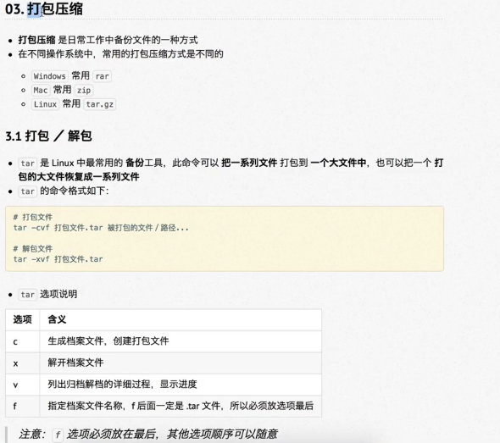Click the note label '注意:'
Image resolution: width=500 pixels, height=443 pixels.
pyautogui.click(x=32, y=434)
